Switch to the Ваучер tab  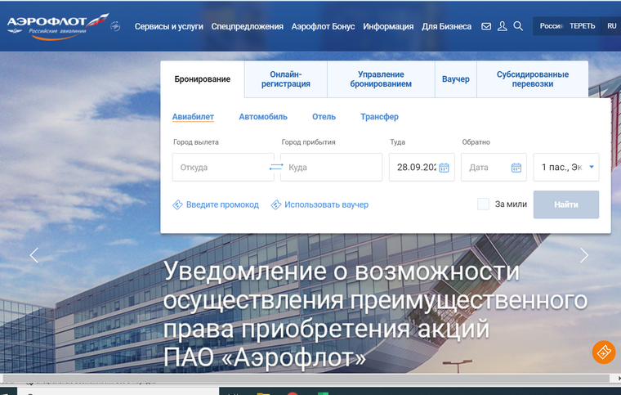[456, 79]
